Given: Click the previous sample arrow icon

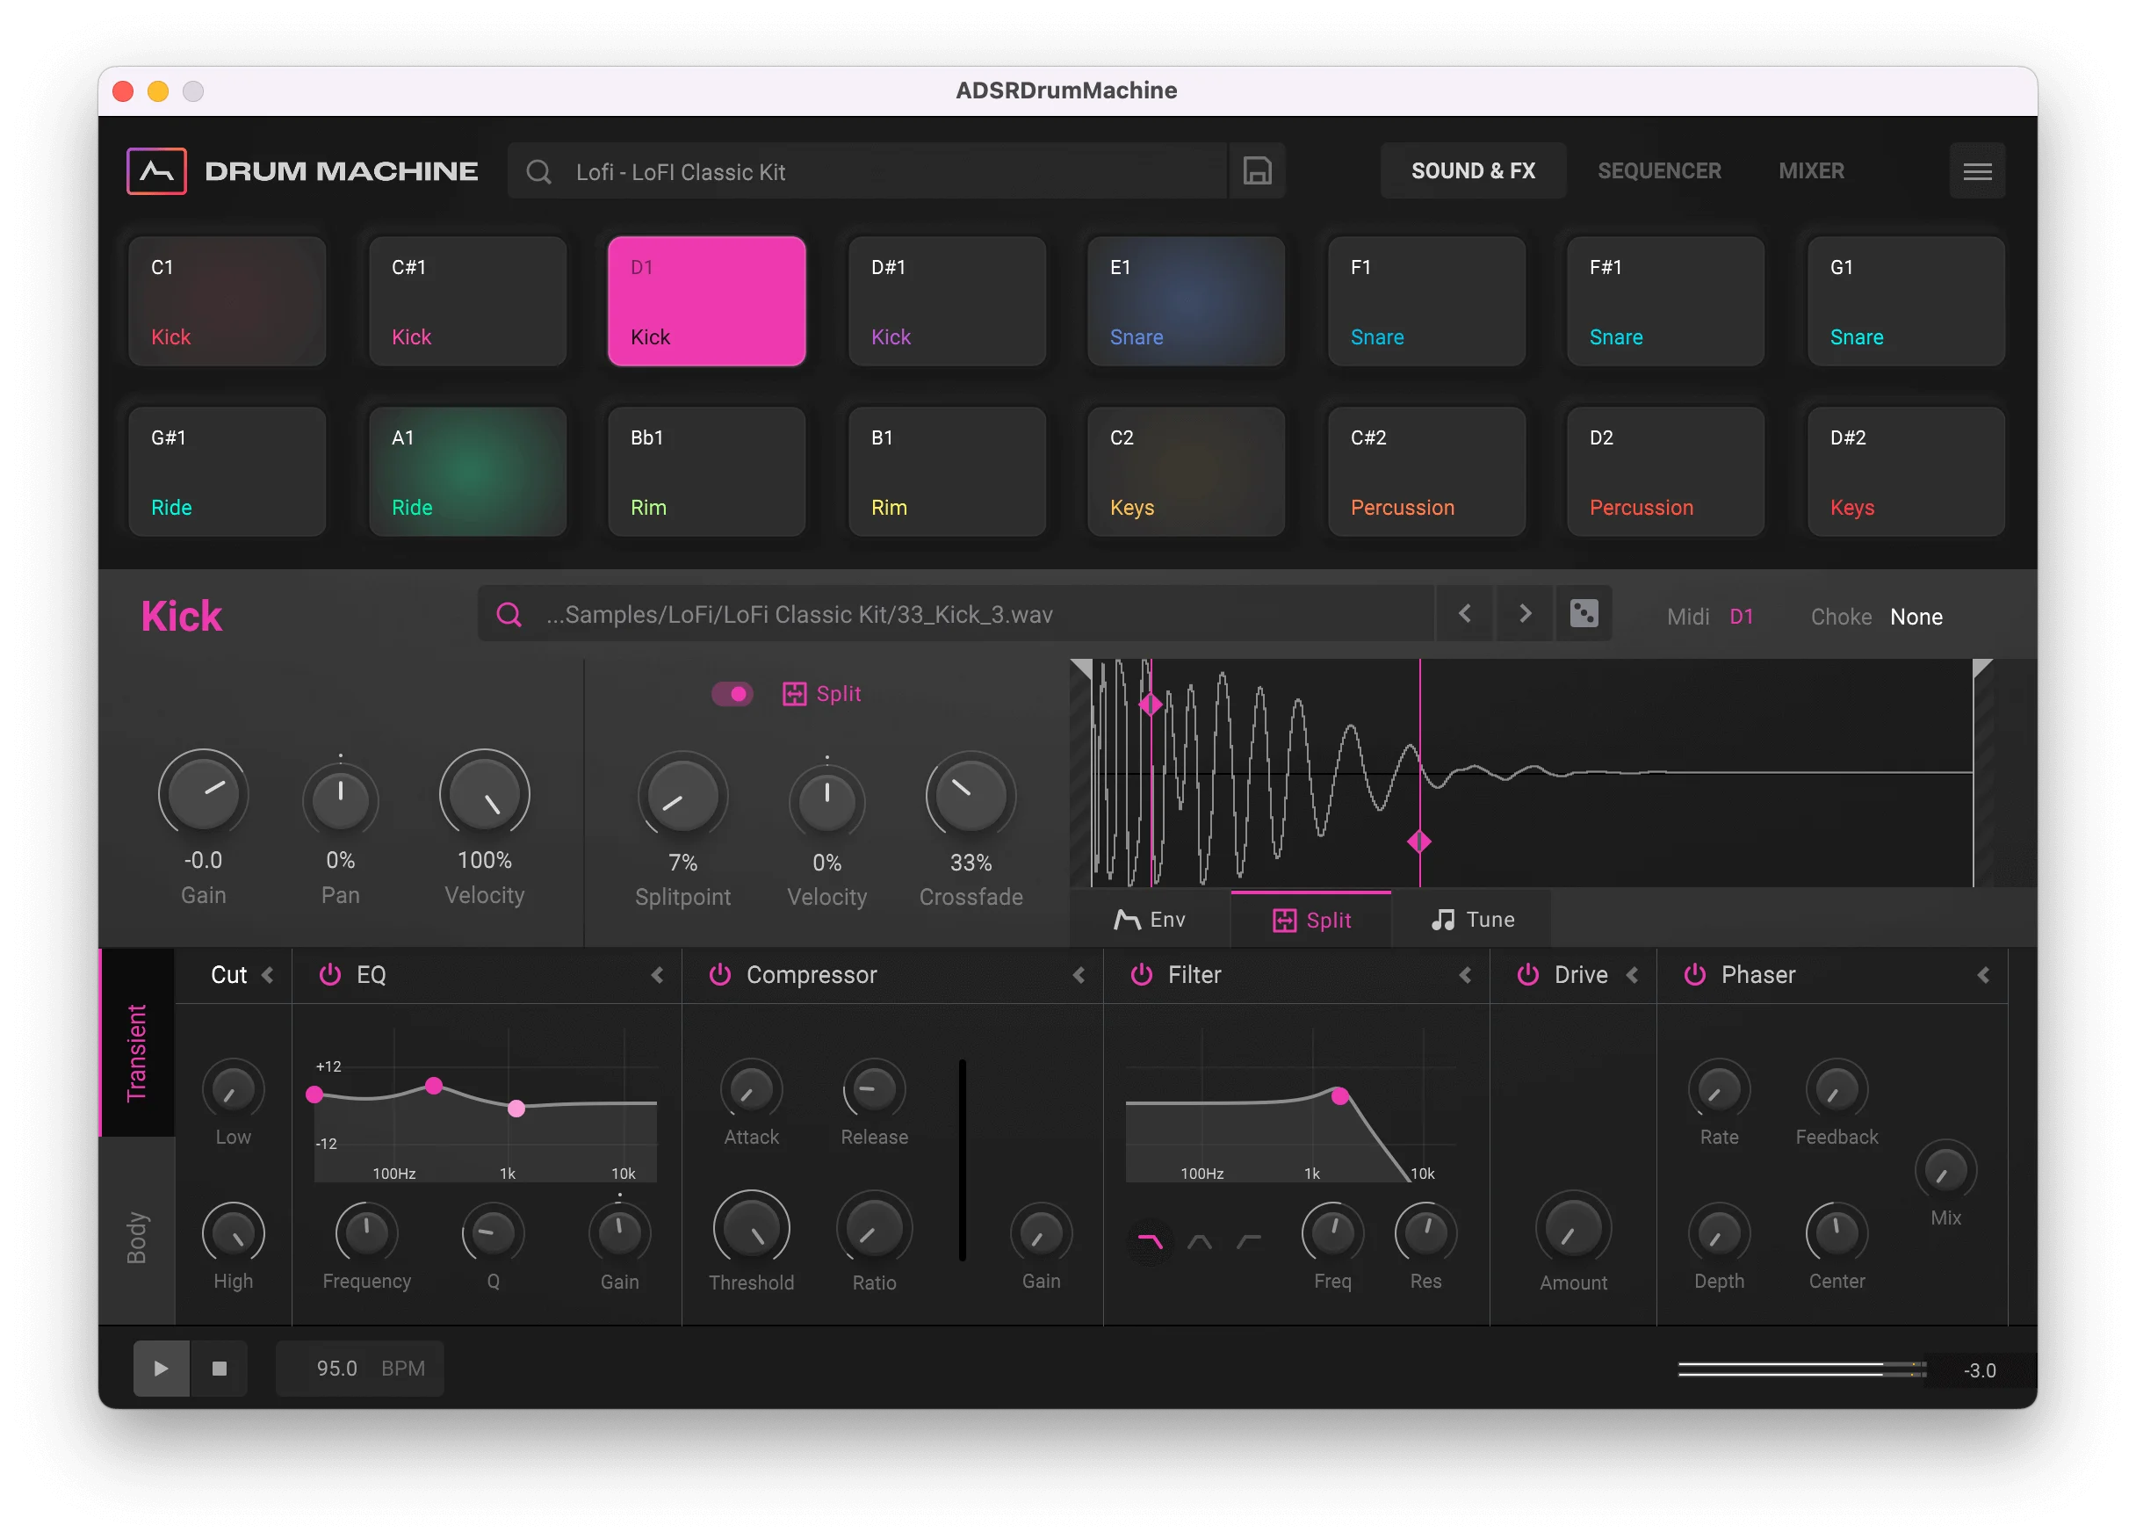Looking at the screenshot, I should click(1464, 613).
